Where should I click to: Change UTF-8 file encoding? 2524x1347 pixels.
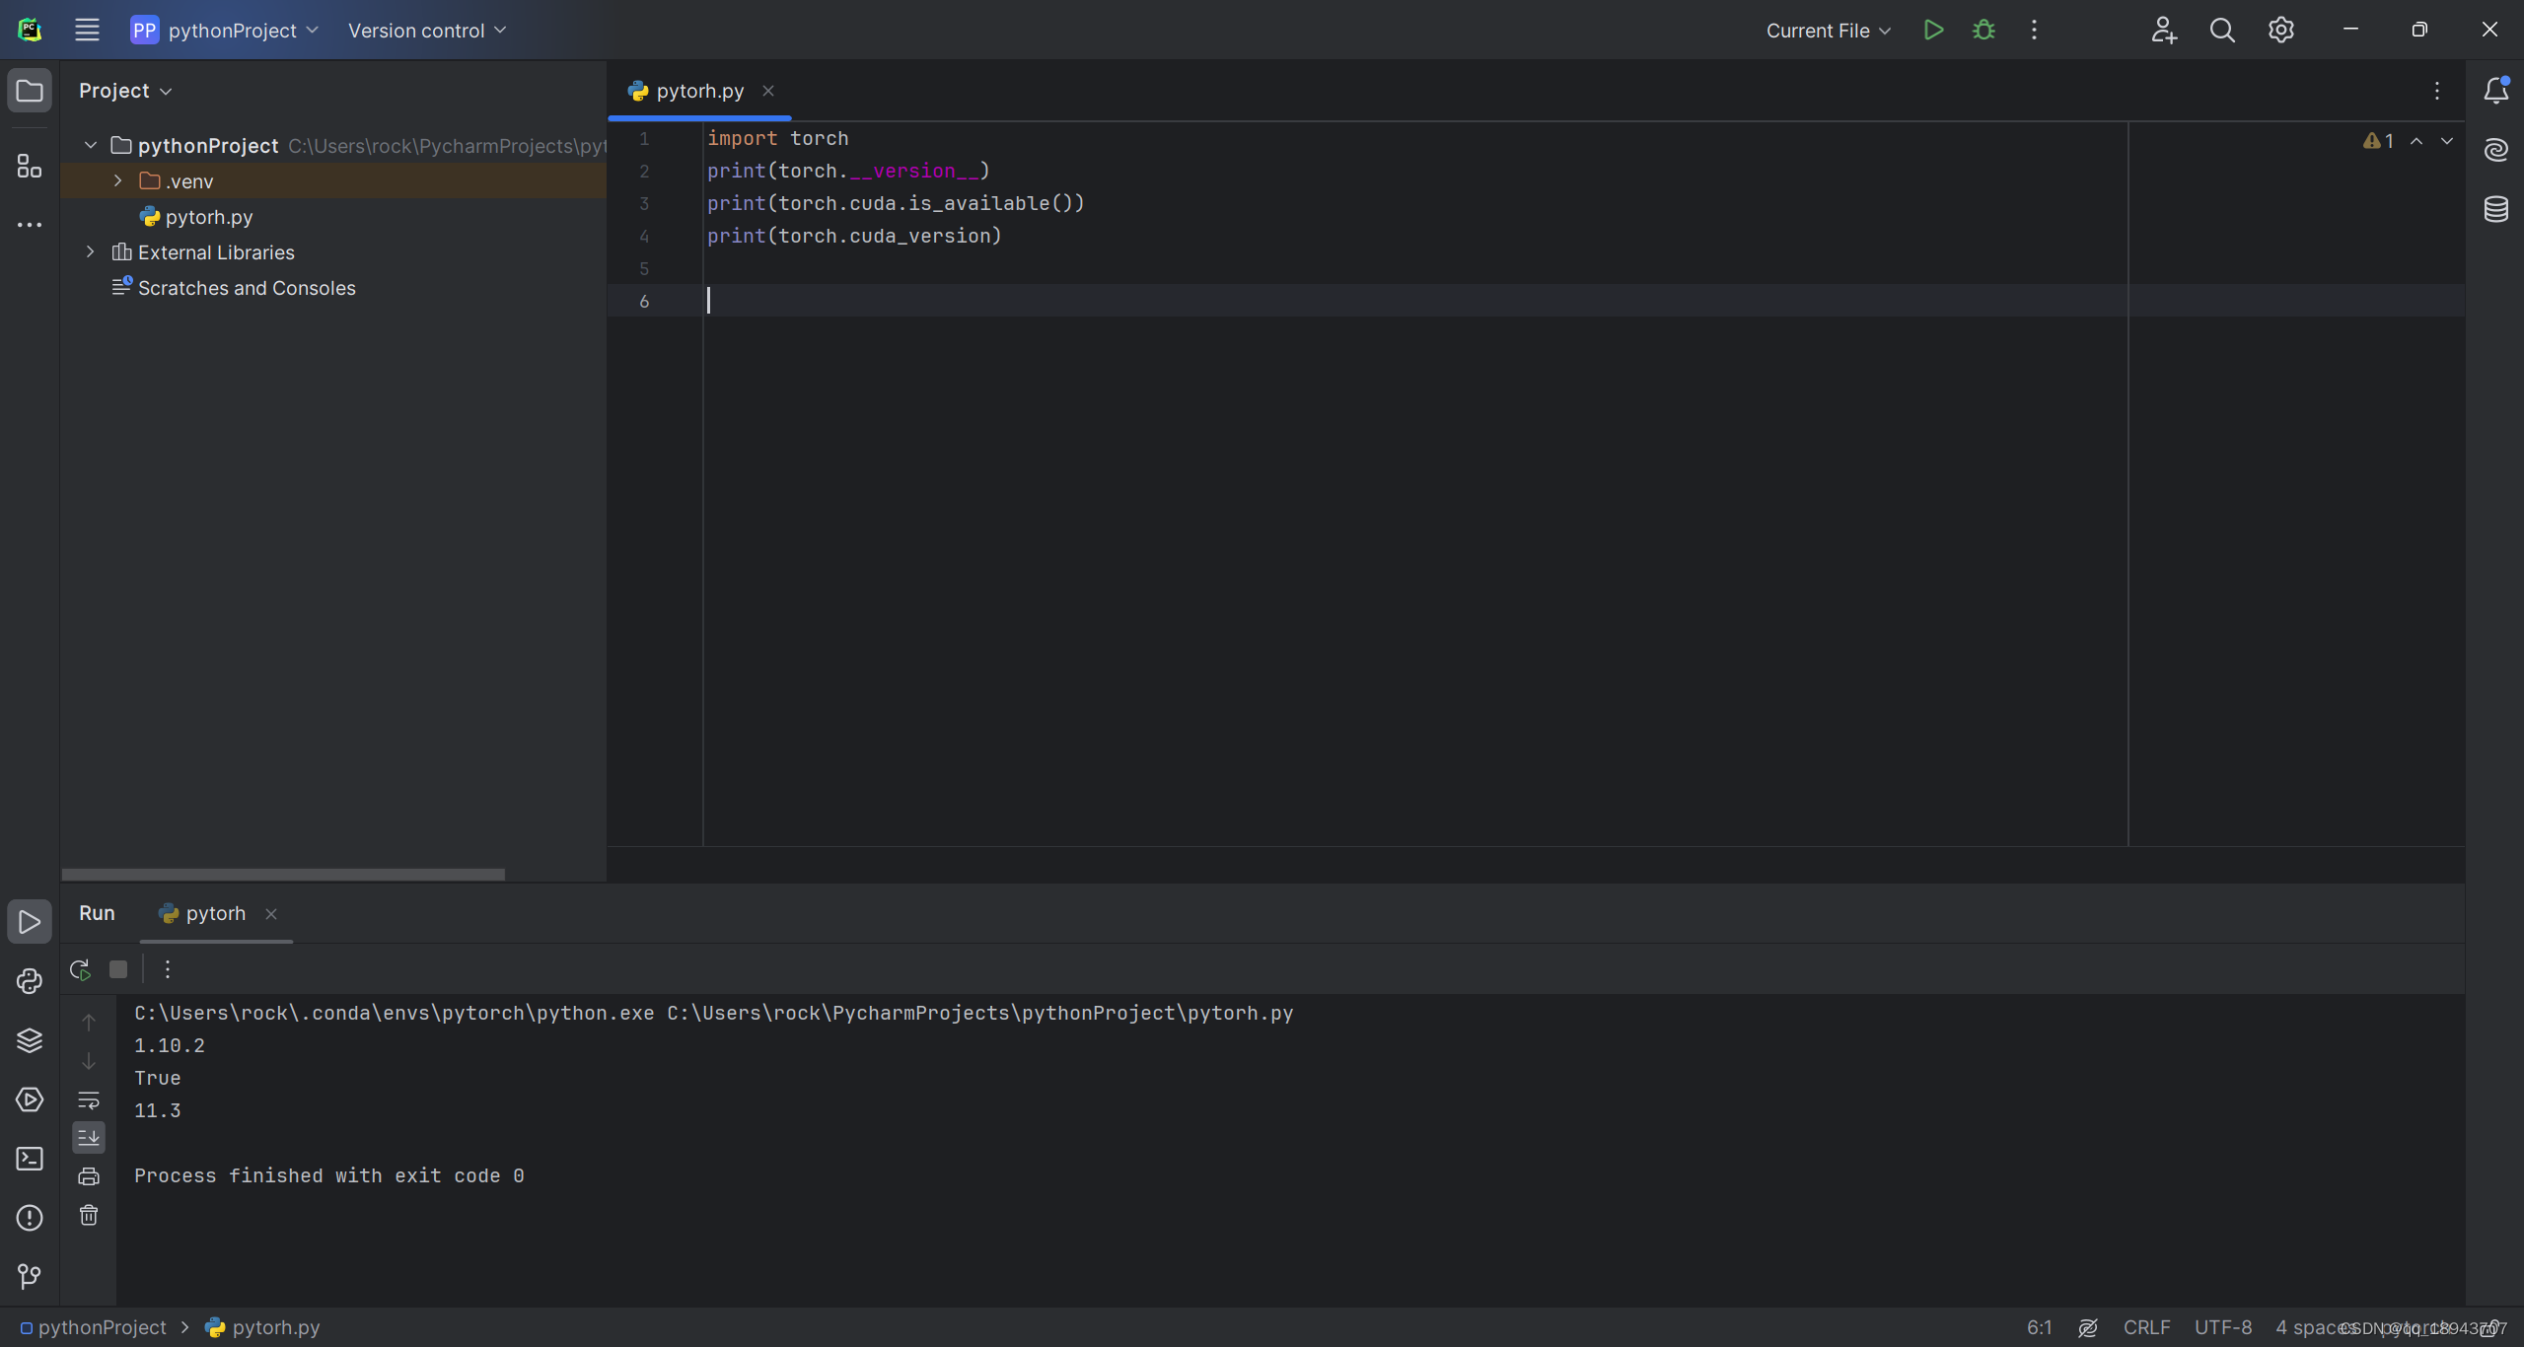(2223, 1327)
